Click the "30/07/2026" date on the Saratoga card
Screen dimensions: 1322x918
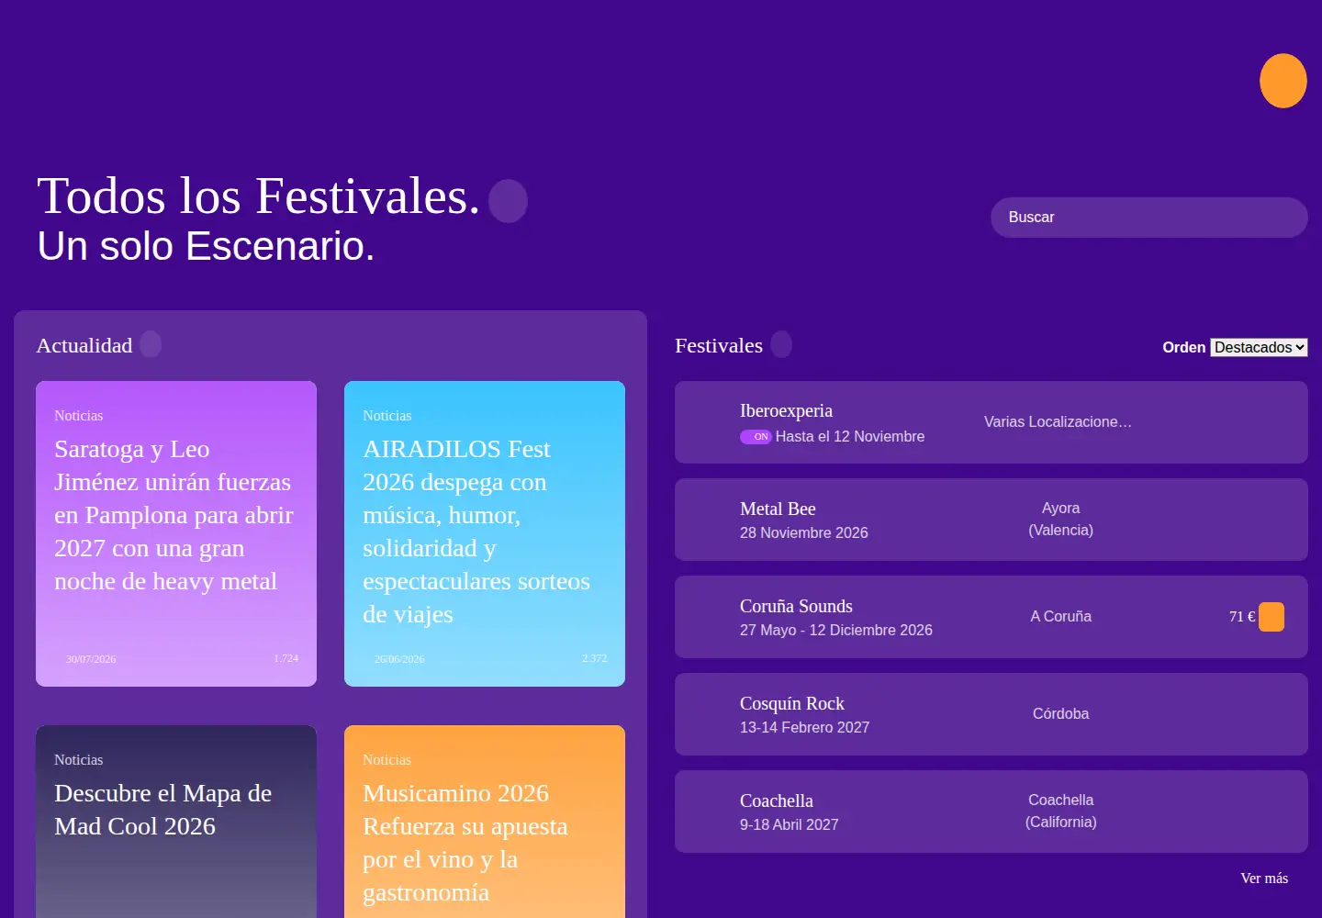91,659
